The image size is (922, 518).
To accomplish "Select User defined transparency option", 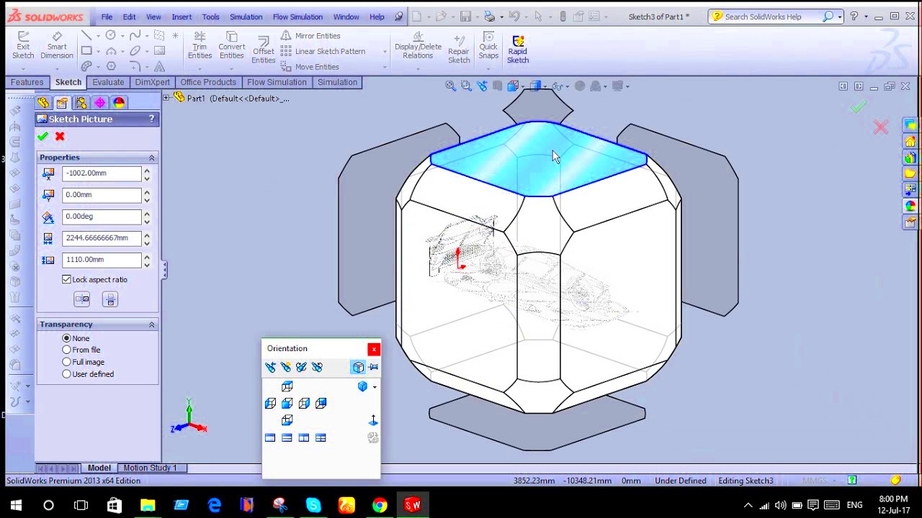I will tap(67, 374).
